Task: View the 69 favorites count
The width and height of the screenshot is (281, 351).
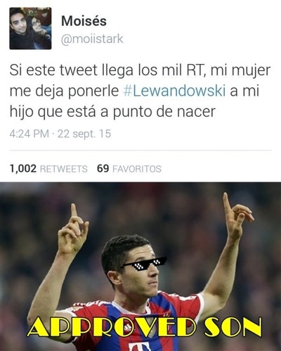Action: [x=103, y=169]
